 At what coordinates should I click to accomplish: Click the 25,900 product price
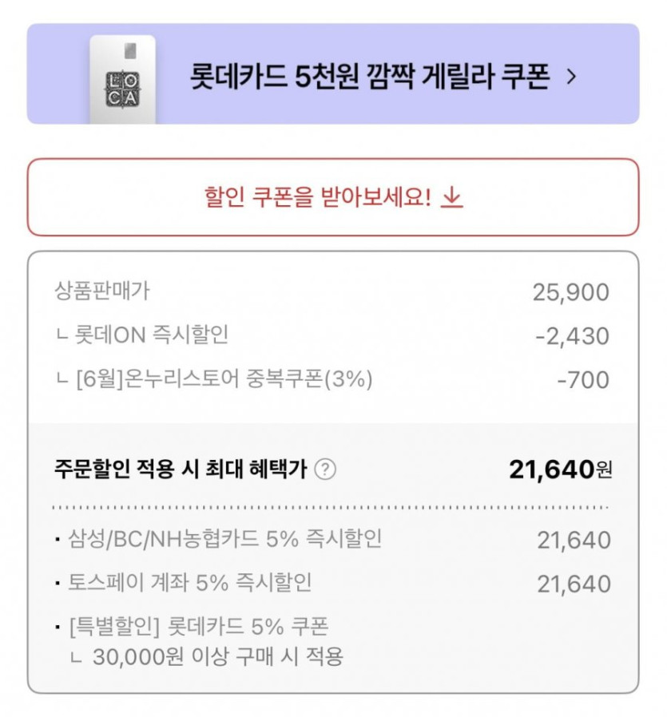pyautogui.click(x=570, y=292)
